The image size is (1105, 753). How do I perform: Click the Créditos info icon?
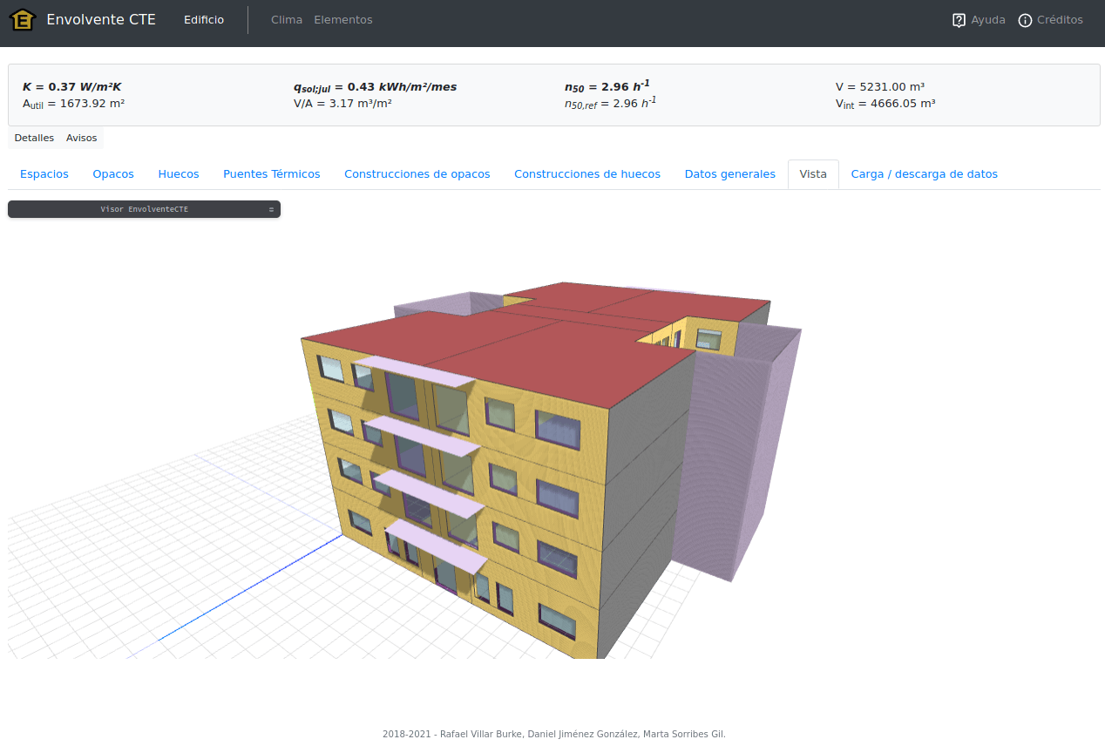[1025, 20]
